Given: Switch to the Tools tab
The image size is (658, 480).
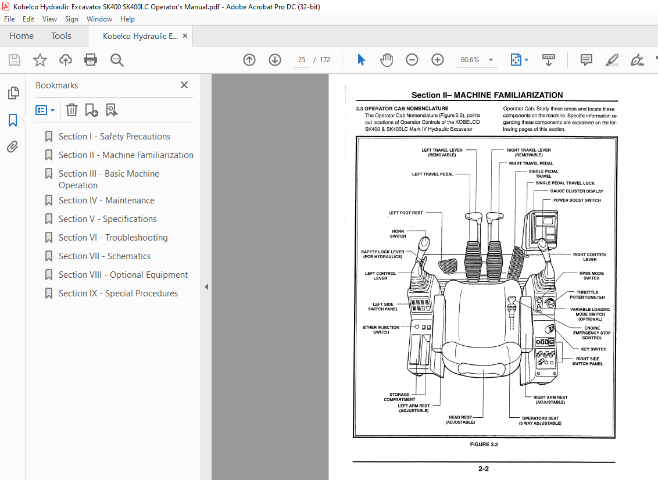Looking at the screenshot, I should pyautogui.click(x=61, y=36).
